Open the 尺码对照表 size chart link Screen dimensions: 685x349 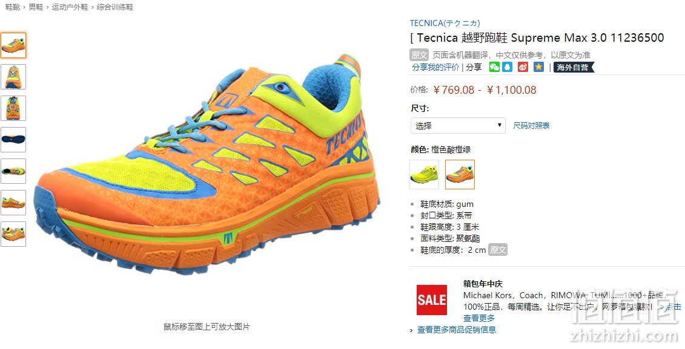coord(531,126)
